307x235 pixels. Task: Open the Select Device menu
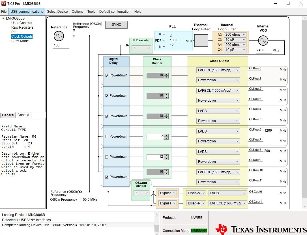pos(57,12)
